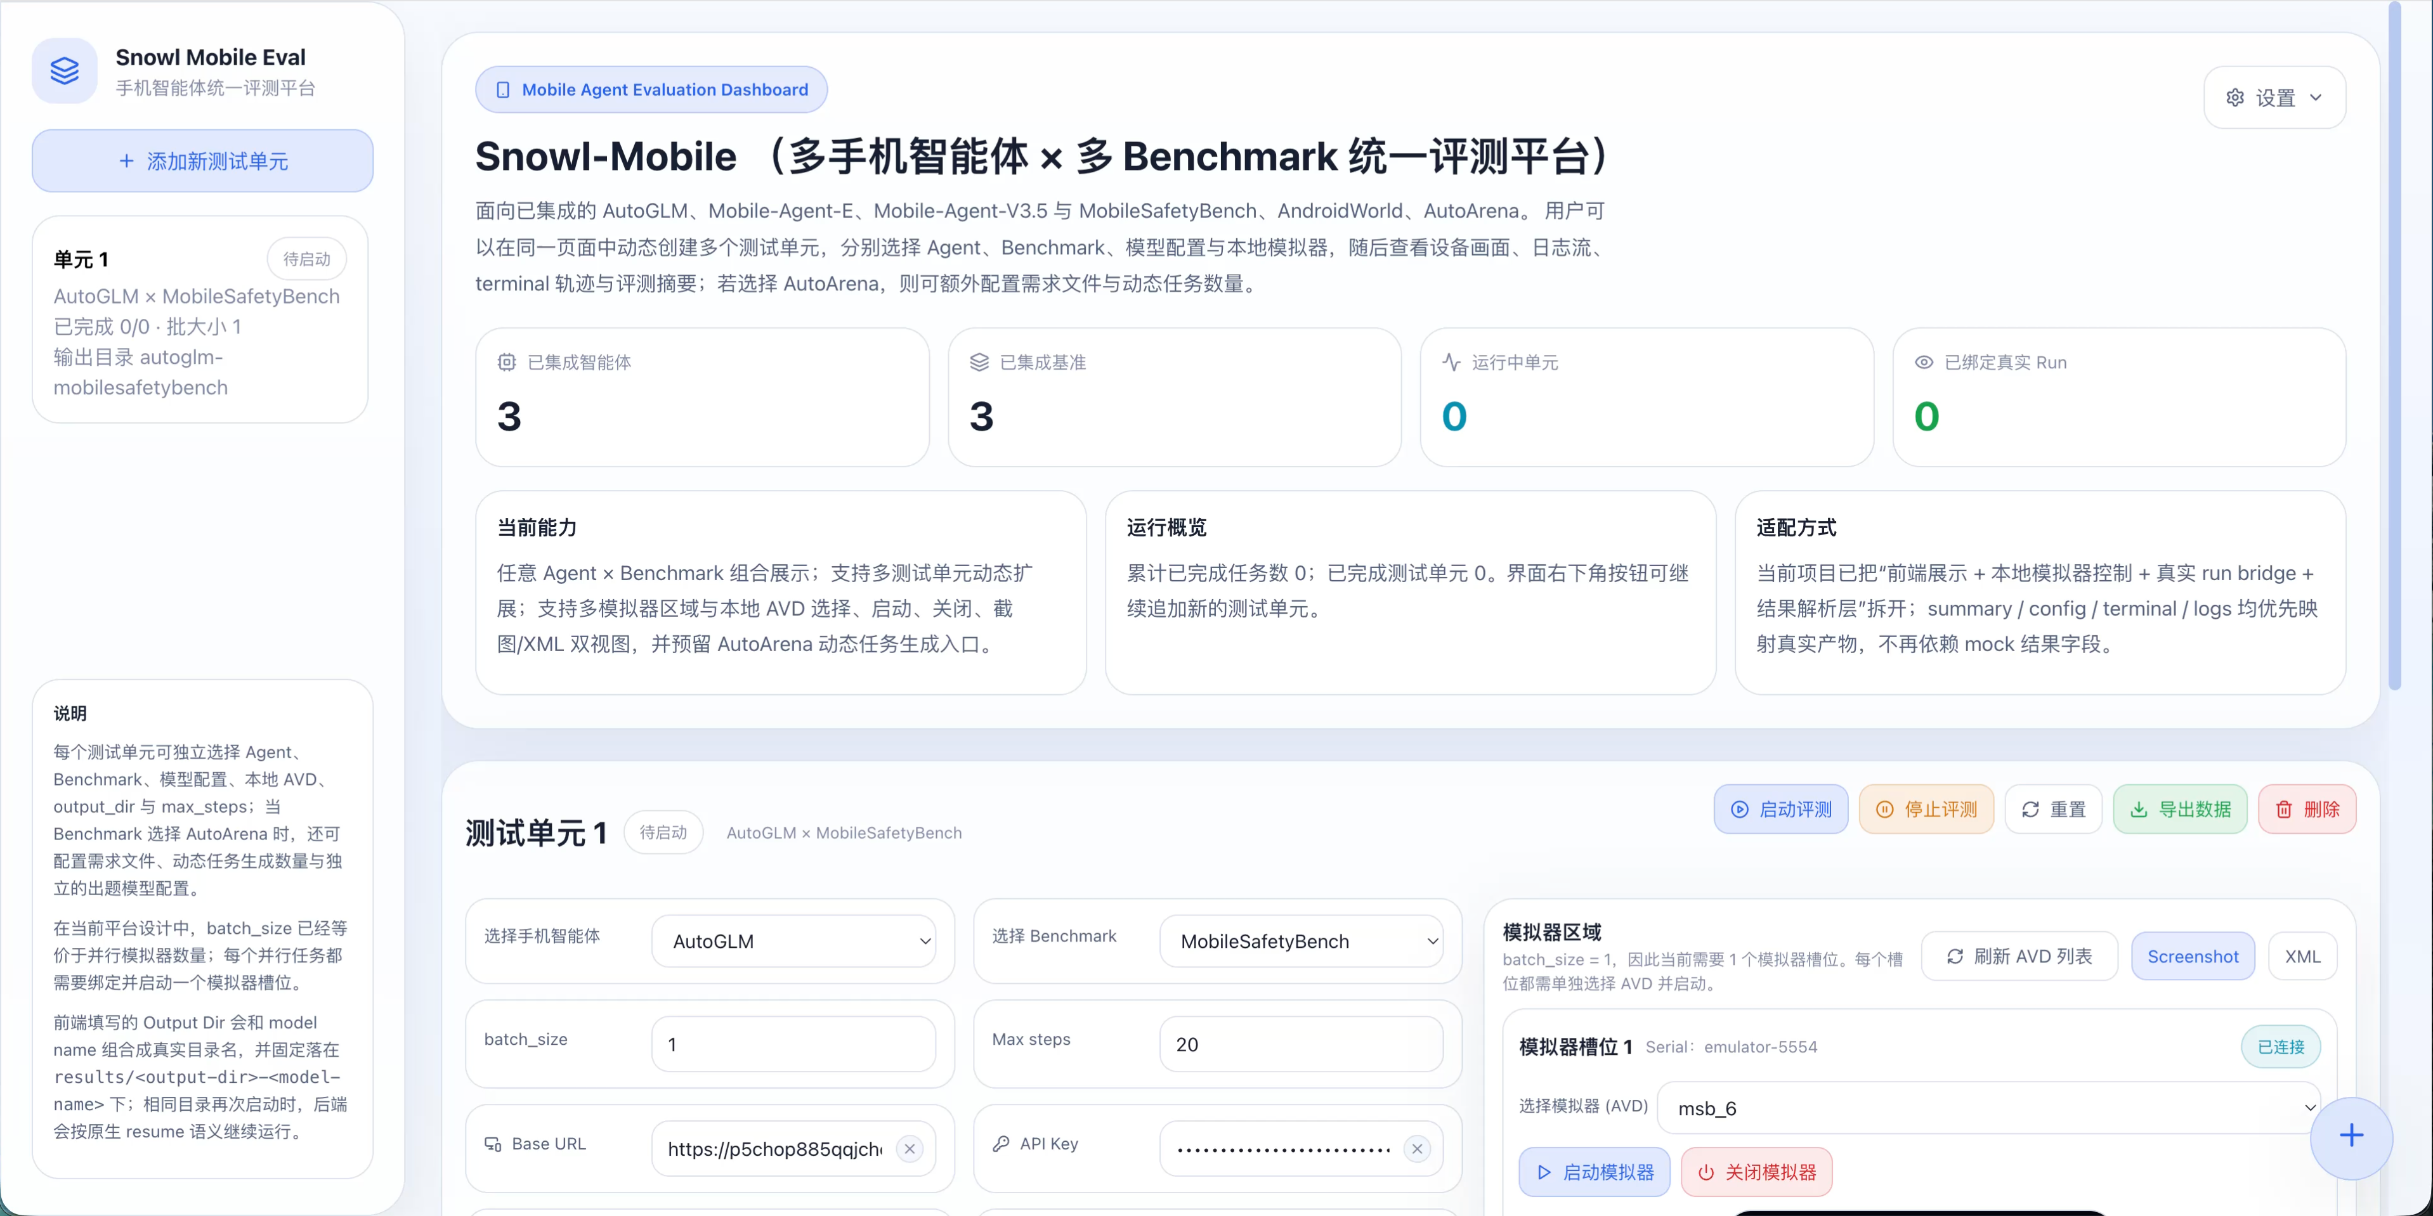The height and width of the screenshot is (1216, 2433).
Task: Switch to the Screenshot view tab
Action: (2192, 956)
